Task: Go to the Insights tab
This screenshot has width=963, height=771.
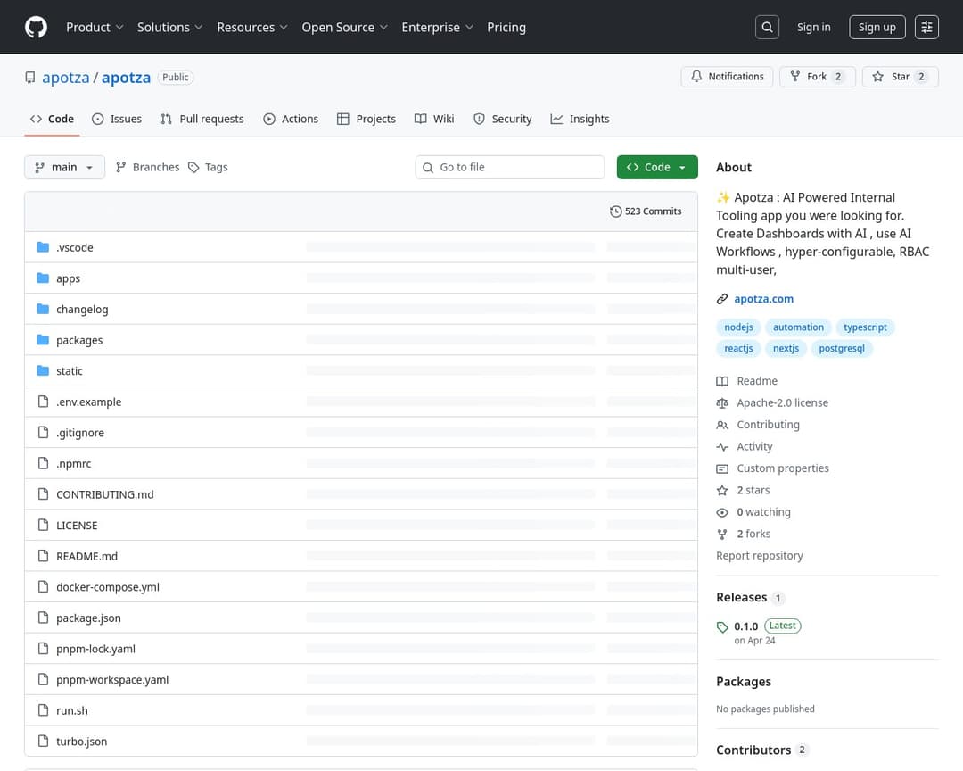Action: point(580,119)
